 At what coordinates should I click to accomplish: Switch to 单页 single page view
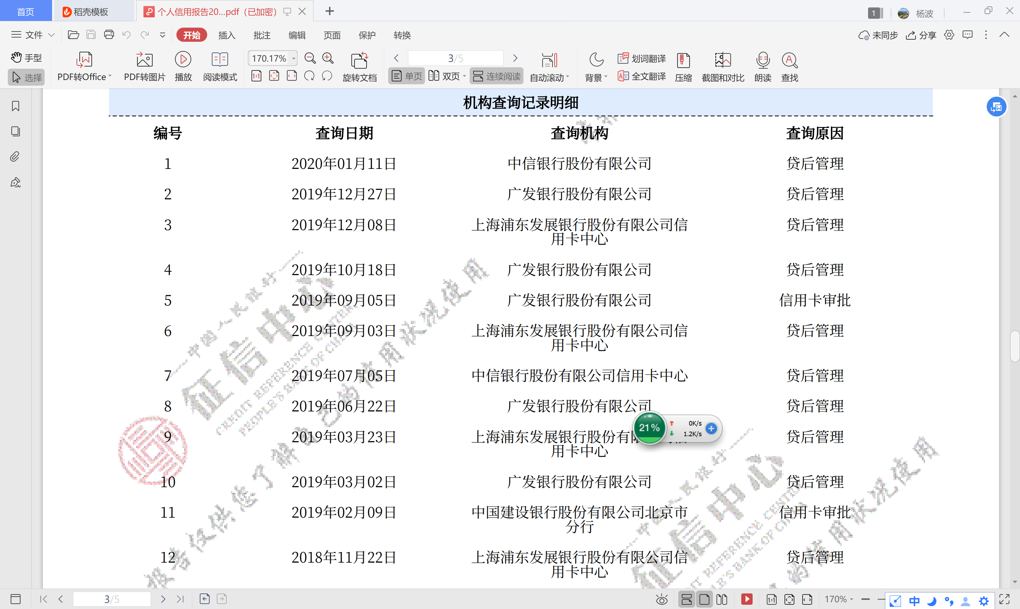click(406, 76)
